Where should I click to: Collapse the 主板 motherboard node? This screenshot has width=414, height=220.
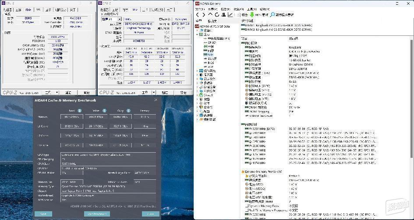point(197,34)
